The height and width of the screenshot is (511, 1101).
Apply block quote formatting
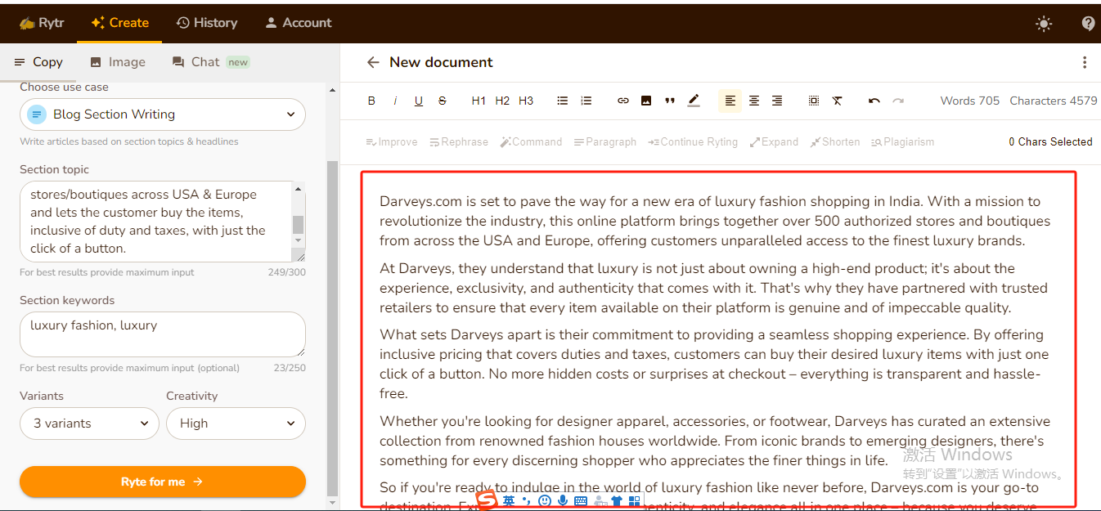point(670,101)
